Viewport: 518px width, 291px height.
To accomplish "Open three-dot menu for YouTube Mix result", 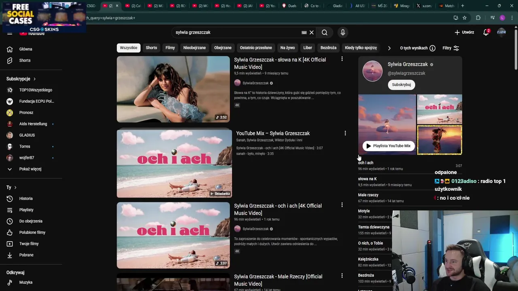I will pos(345,133).
